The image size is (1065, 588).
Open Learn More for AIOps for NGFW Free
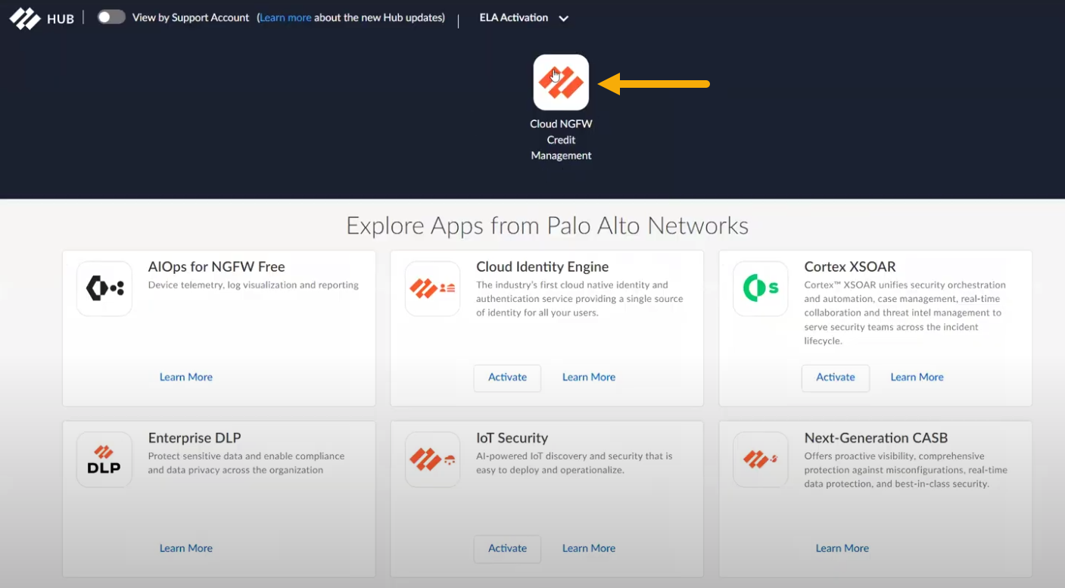[185, 378]
